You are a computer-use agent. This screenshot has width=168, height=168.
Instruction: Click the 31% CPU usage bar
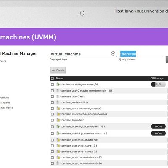tap(158, 84)
